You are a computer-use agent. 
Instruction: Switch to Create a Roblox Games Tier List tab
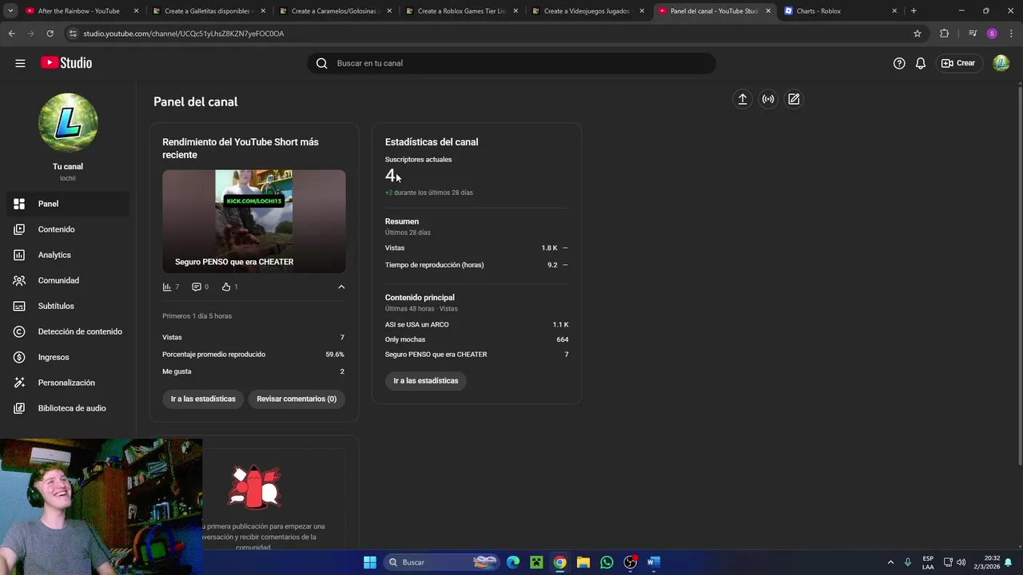point(461,11)
